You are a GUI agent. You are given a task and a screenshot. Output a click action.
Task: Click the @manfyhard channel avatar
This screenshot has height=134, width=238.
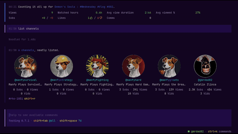pos(133,66)
